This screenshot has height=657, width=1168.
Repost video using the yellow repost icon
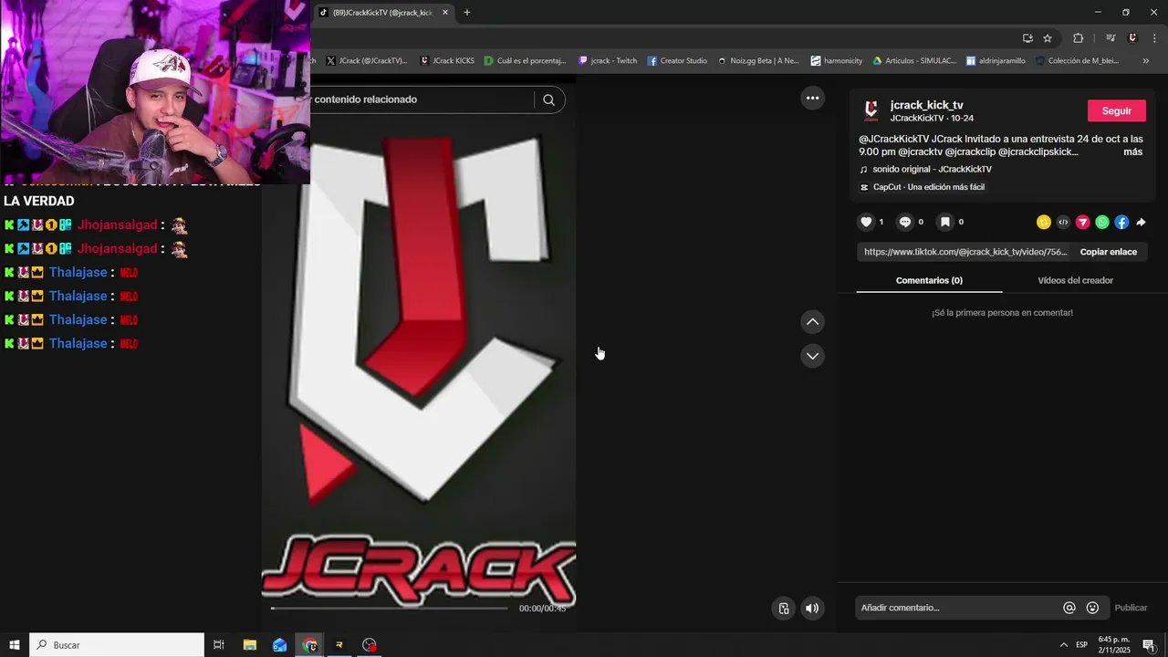pos(1044,222)
